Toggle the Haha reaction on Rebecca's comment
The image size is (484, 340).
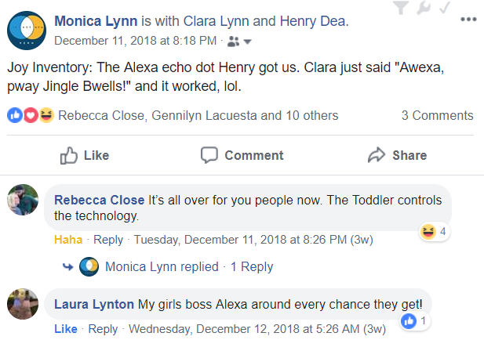(68, 240)
